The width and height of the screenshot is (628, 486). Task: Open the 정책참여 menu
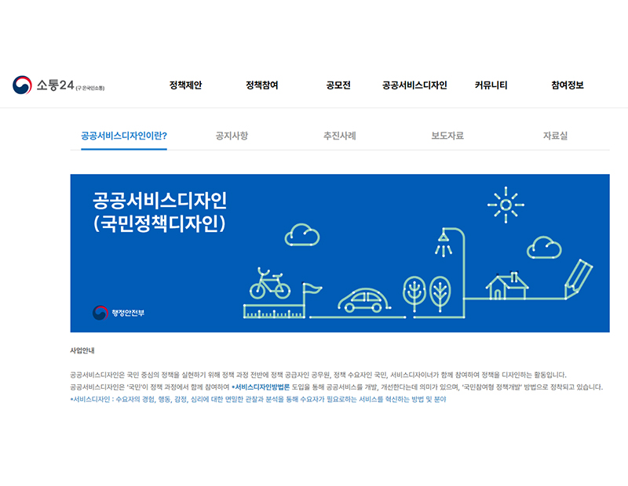(262, 85)
